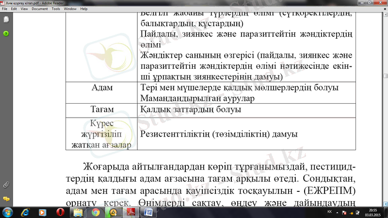Viewport: 388px width, 218px height.
Task: Open Windows Explorer folder in taskbar
Action: coord(78,212)
